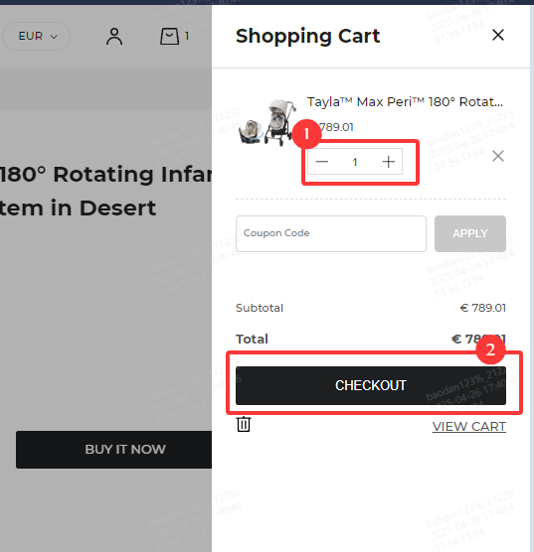This screenshot has width=534, height=552.
Task: Click the shopping bag icon in header
Action: 169,37
